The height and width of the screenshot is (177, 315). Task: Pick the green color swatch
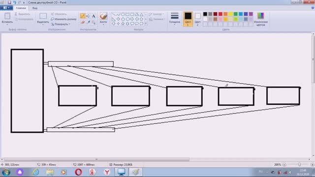[236, 14]
